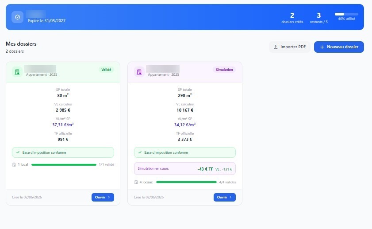Click the plus icon in Nouveau dossier
Viewport: 372px width, 229px height.
[x=322, y=47]
